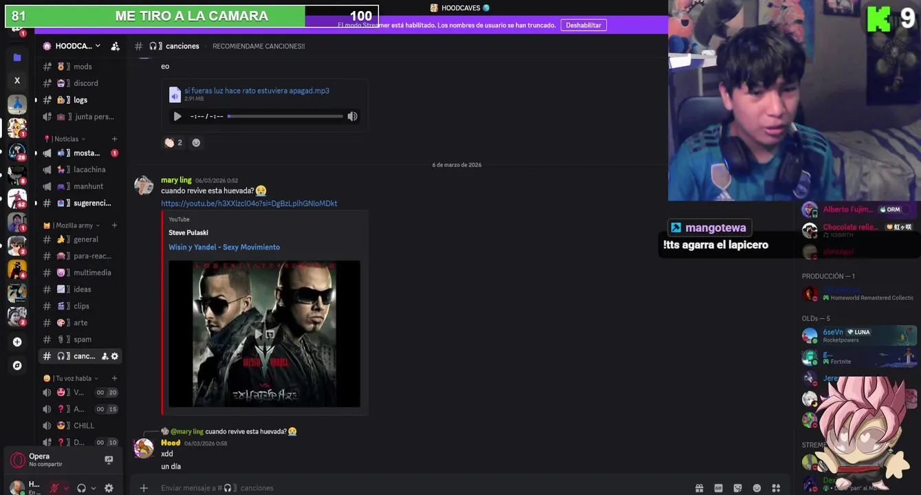Join the voice channel showing 00 20
The image size is (921, 495).
point(80,393)
